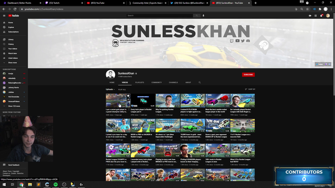The image size is (335, 188).
Task: Click the Subscribe button
Action: coord(248,75)
